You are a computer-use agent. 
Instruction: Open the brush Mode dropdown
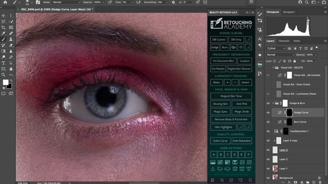click(x=66, y=2)
